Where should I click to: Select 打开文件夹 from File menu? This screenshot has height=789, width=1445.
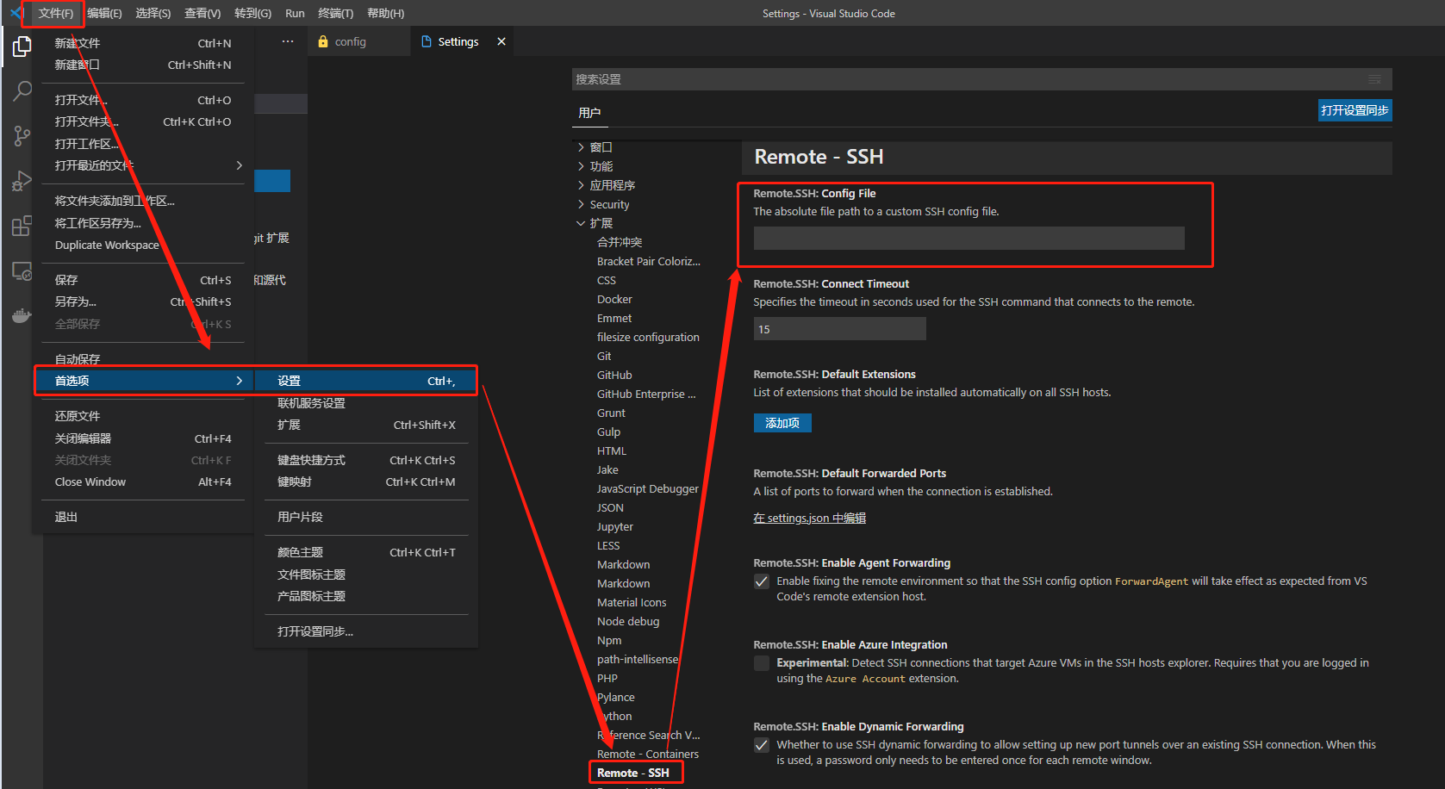pyautogui.click(x=143, y=121)
